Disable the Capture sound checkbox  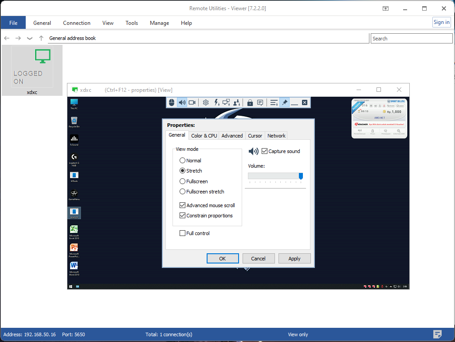(x=265, y=151)
